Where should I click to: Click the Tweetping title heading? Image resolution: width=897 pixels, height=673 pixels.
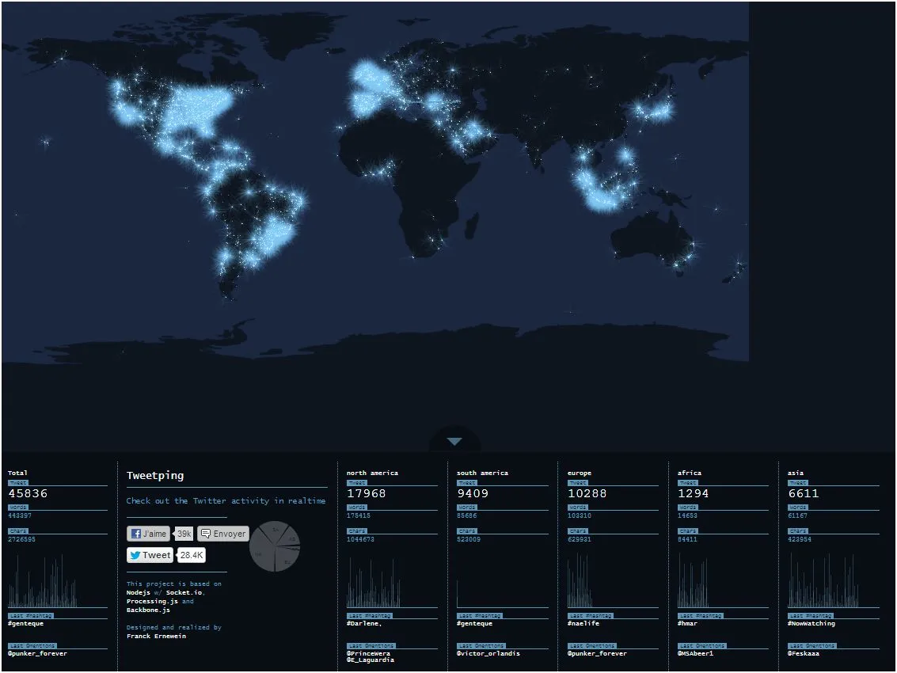click(155, 476)
